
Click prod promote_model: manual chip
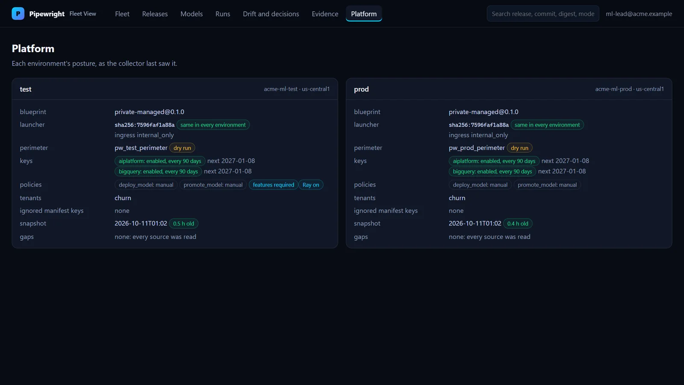pos(547,185)
